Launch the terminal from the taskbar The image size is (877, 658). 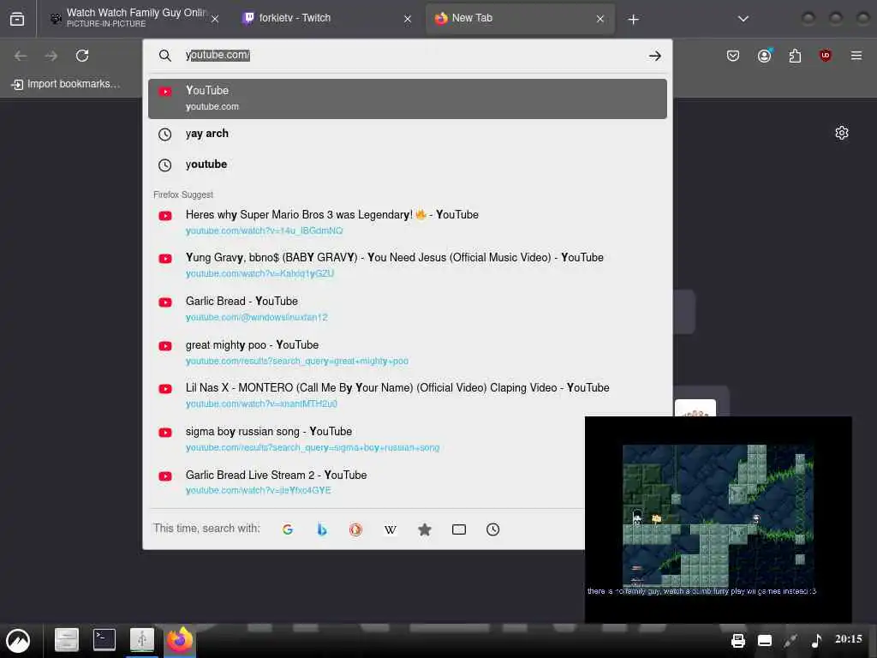tap(104, 639)
